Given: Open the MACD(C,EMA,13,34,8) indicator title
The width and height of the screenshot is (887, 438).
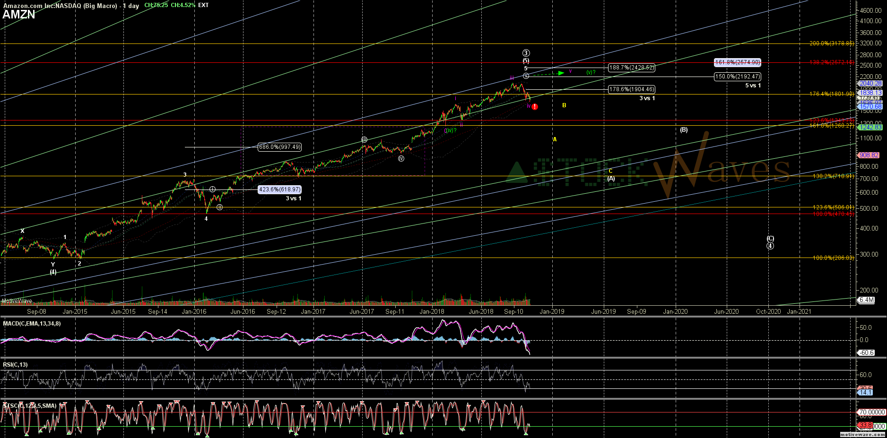Looking at the screenshot, I should tap(32, 324).
